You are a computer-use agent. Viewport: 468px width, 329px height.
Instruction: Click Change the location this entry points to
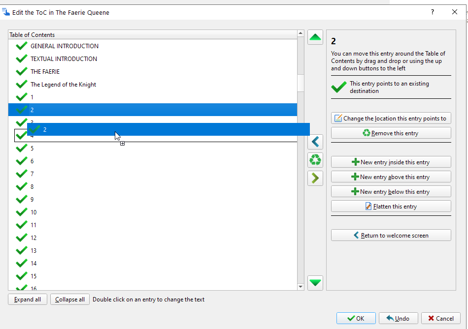[x=391, y=119]
